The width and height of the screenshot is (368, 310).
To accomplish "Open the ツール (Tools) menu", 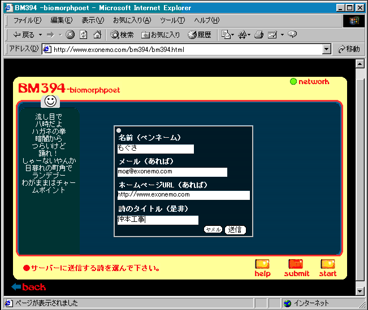I will 172,20.
